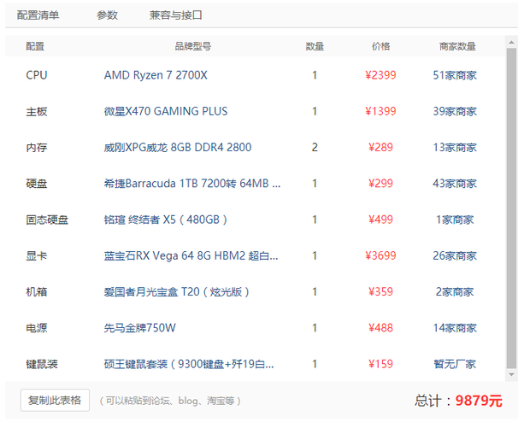Click the 品牌型号 column header
This screenshot has height=428, width=530.
(193, 46)
